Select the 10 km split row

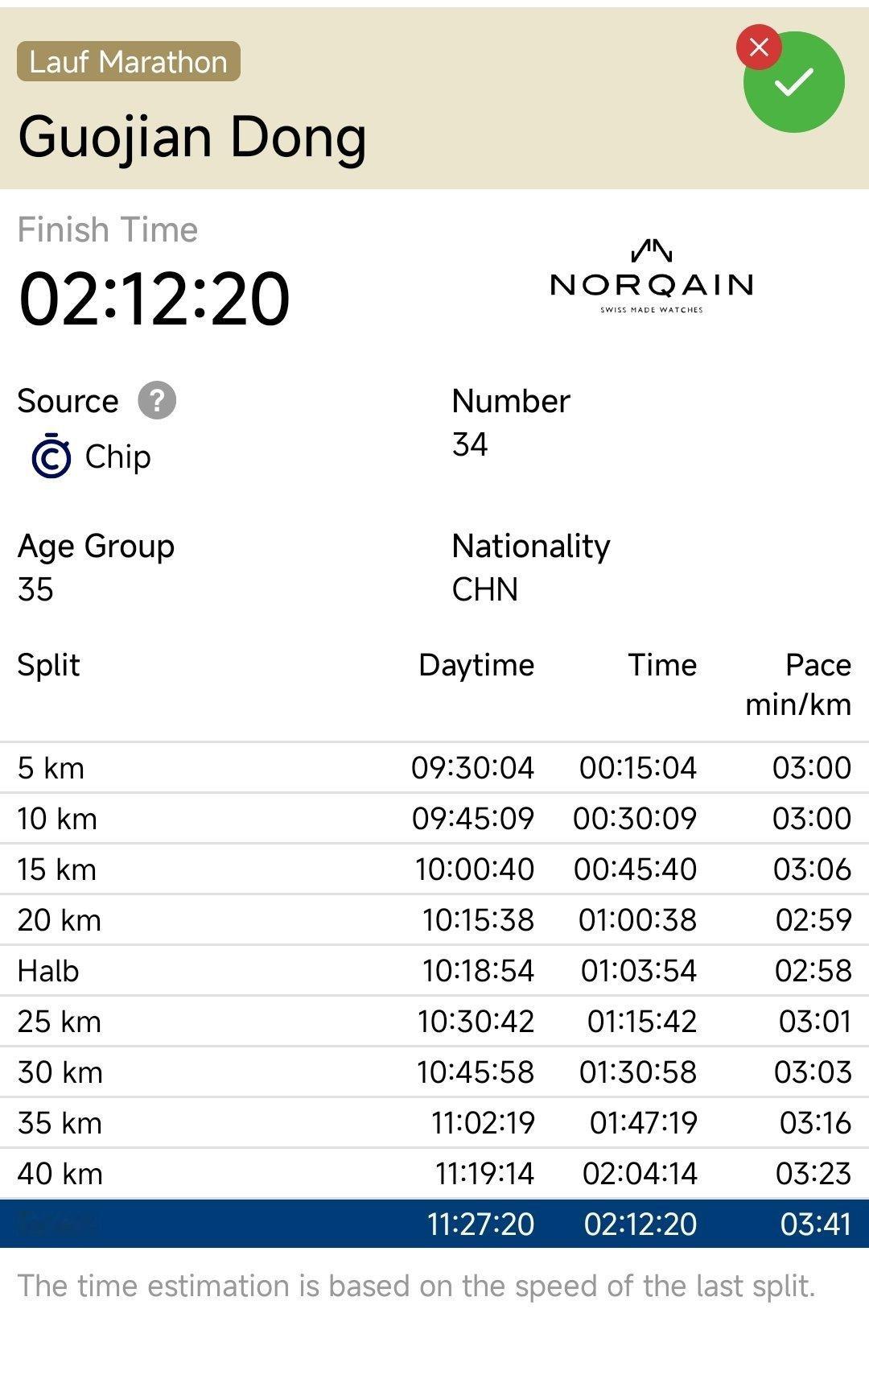[x=434, y=818]
